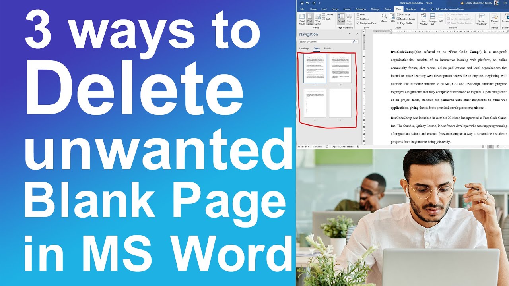Click the Ribbon Display Options icon

pyautogui.click(x=506, y=3)
